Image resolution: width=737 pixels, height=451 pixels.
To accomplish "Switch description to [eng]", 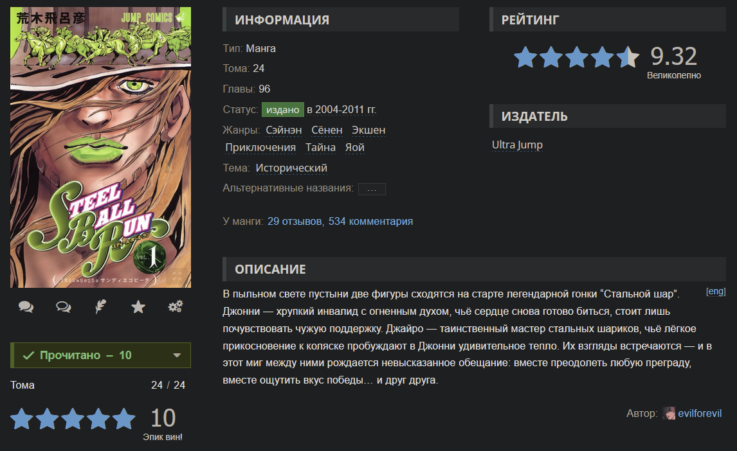I will pyautogui.click(x=716, y=292).
